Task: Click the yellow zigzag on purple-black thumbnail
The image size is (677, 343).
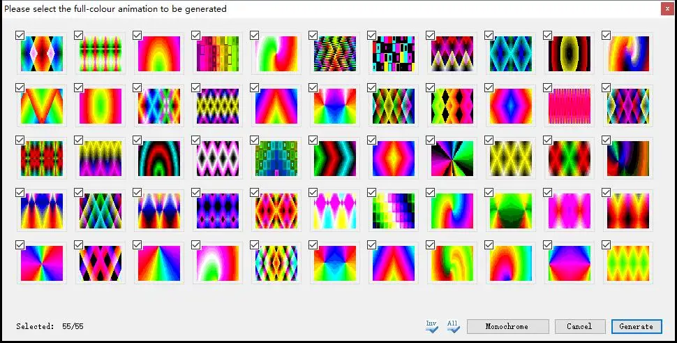Action: (218, 106)
